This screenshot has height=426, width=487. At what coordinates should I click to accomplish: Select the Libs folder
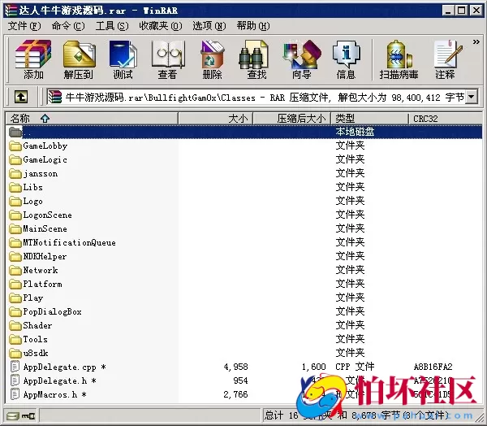[x=26, y=187]
